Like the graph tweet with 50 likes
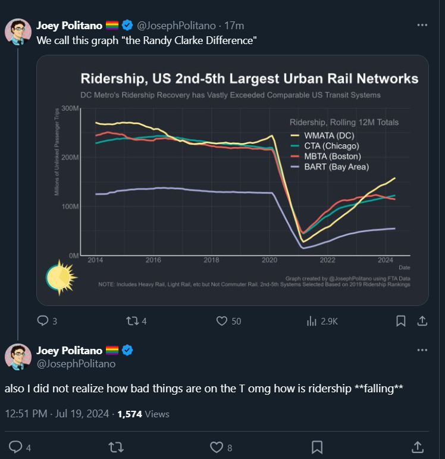445x459 pixels. tap(222, 321)
